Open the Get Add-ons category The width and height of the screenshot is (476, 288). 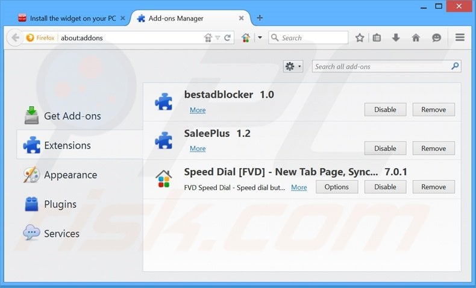point(80,116)
